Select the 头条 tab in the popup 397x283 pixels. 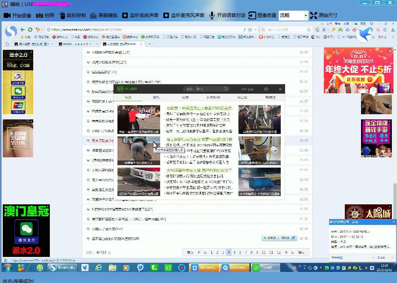[128, 98]
